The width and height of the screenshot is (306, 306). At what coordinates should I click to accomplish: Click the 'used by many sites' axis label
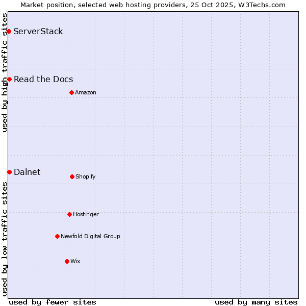point(256,302)
